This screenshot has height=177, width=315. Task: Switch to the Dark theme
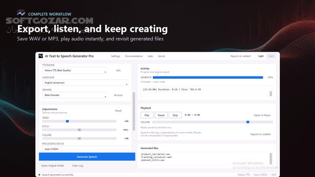point(271,56)
